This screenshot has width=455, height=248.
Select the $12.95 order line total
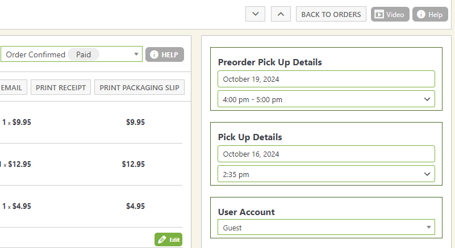coord(133,164)
